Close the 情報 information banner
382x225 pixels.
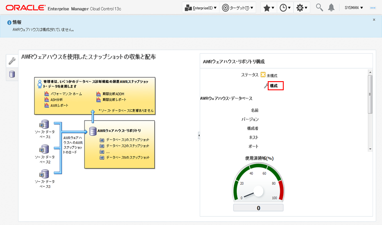click(374, 20)
